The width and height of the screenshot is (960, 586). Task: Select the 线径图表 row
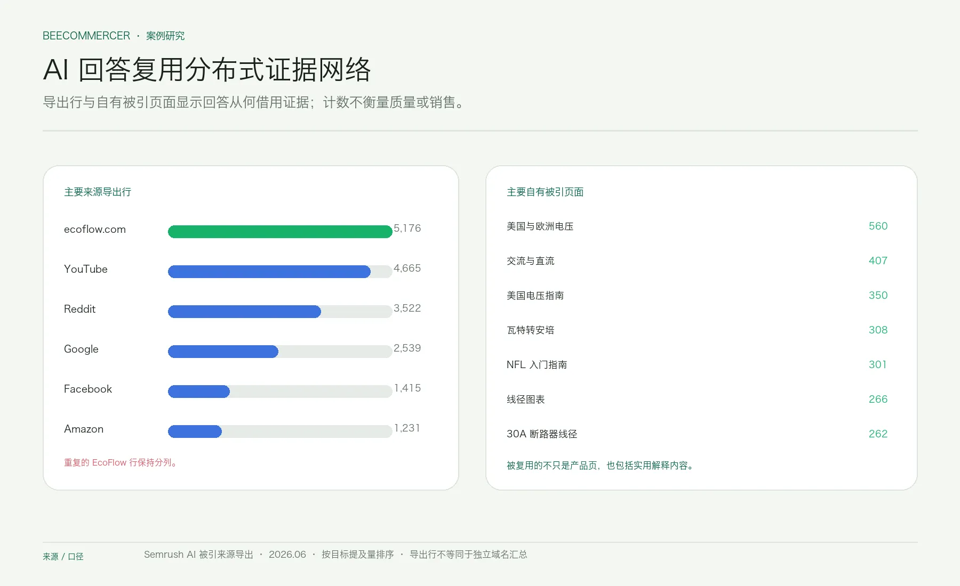697,400
